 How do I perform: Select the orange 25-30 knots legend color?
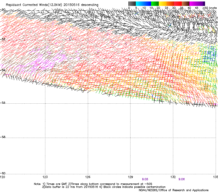click(170, 4)
